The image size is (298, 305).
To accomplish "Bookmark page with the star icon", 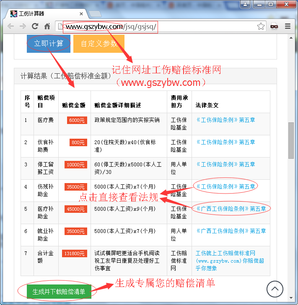I will pyautogui.click(x=261, y=26).
